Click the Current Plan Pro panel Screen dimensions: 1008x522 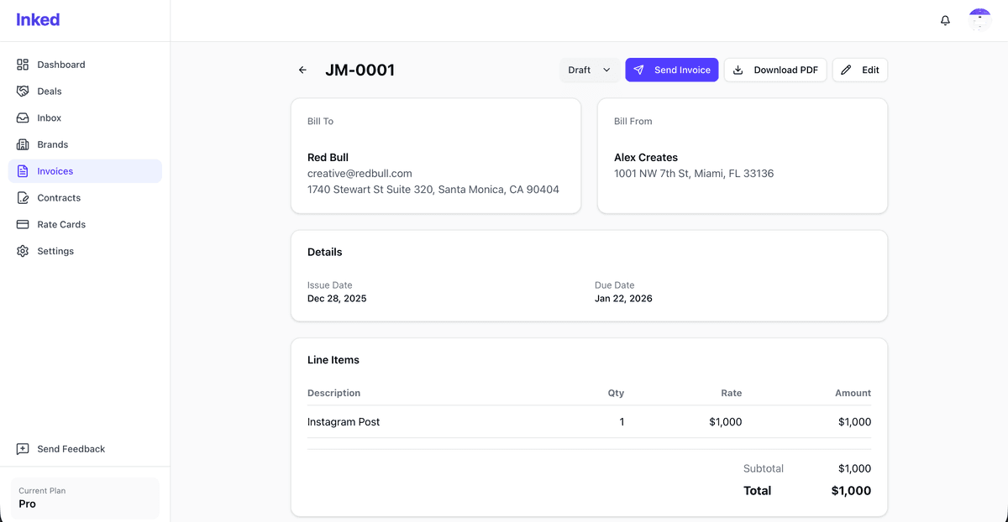click(84, 496)
